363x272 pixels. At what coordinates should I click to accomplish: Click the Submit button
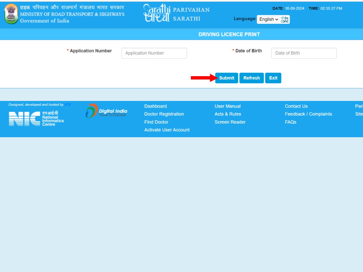click(226, 78)
